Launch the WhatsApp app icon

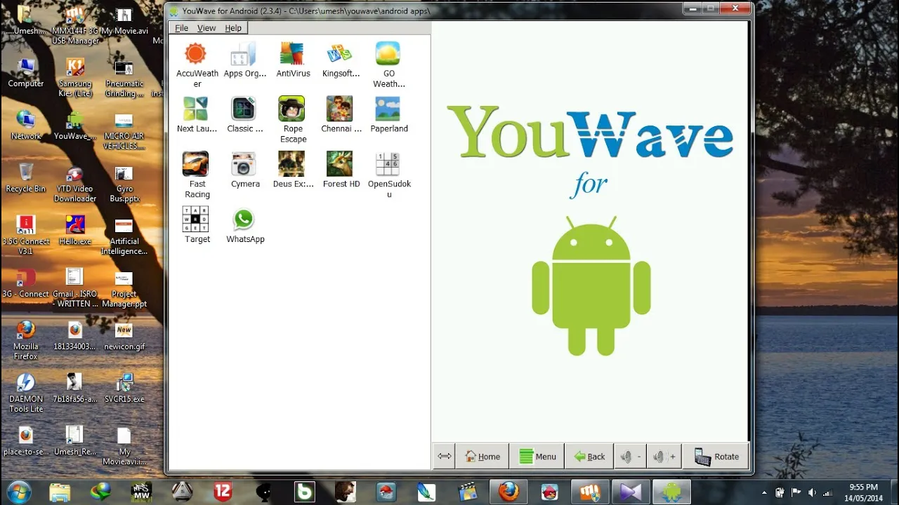coord(244,219)
